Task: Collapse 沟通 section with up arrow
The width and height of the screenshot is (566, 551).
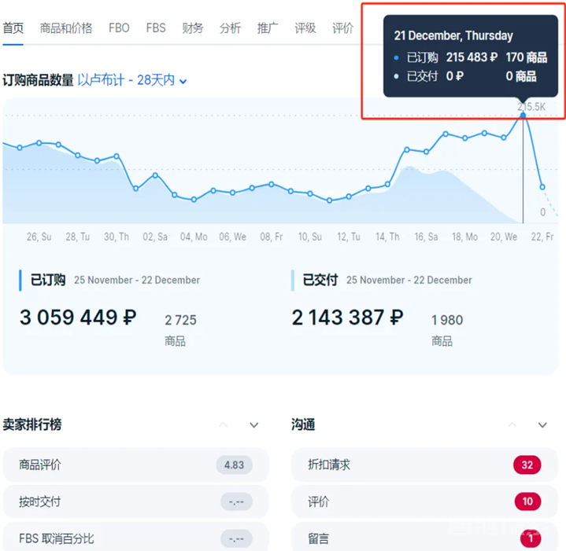Action: tap(512, 424)
